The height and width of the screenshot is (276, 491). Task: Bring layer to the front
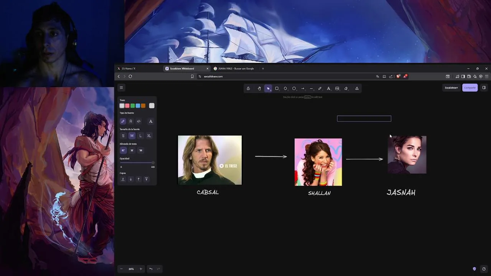(x=146, y=179)
